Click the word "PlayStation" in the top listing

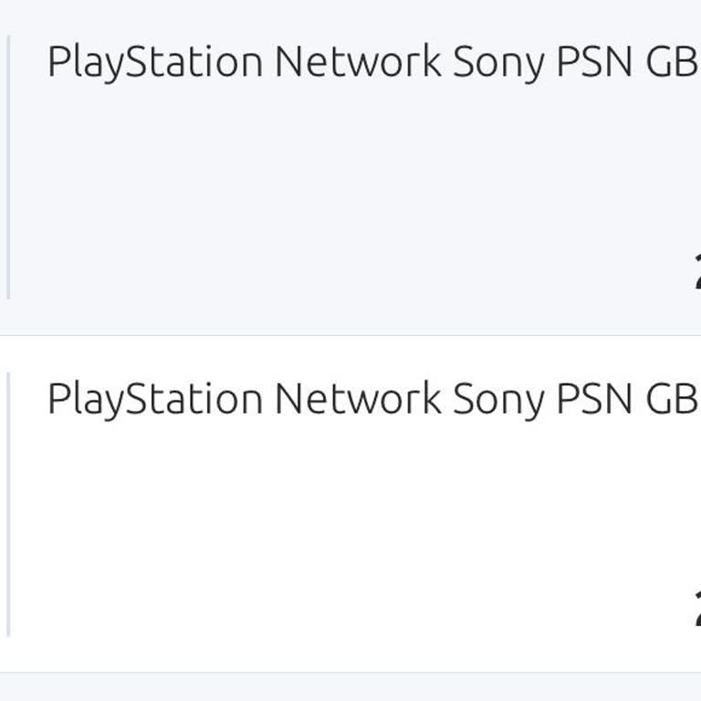(x=155, y=62)
